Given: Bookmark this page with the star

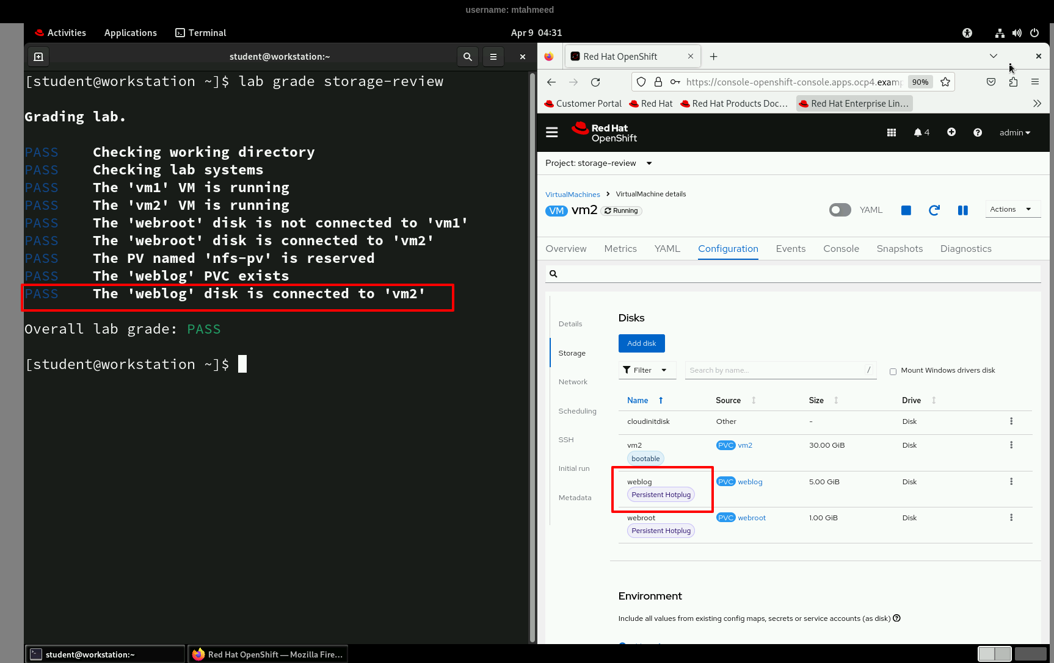Looking at the screenshot, I should pyautogui.click(x=945, y=82).
